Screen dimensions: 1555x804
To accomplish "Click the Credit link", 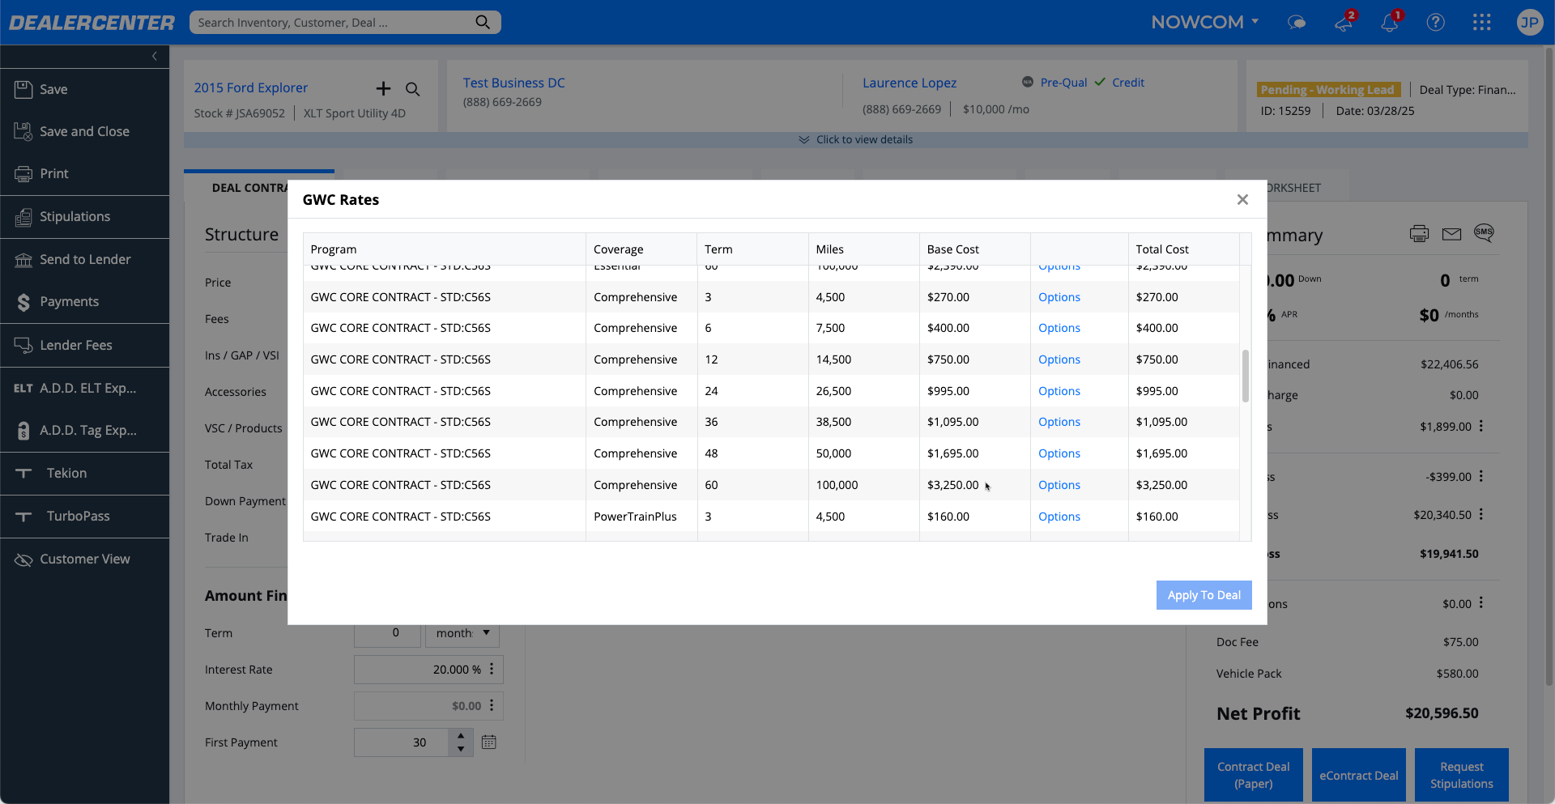I will click(x=1127, y=83).
